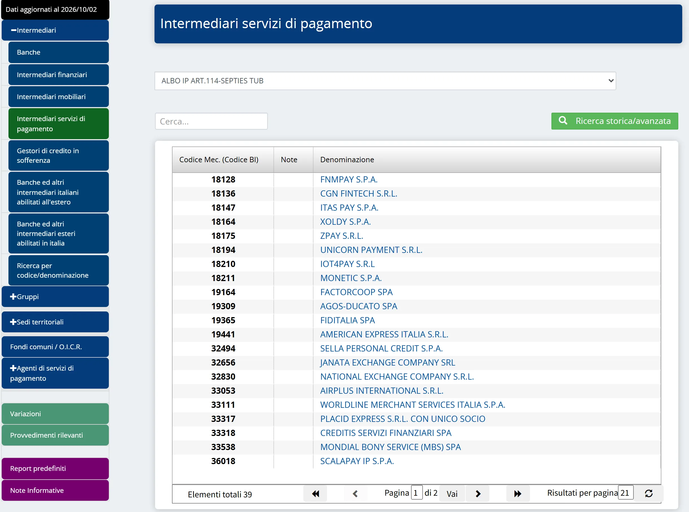Refresh the results table
The height and width of the screenshot is (512, 689).
tap(649, 493)
